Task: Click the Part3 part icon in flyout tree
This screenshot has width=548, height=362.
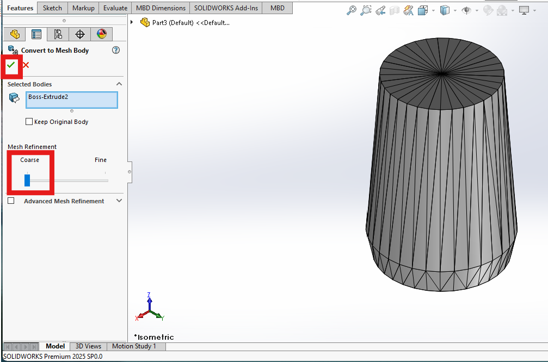Action: pyautogui.click(x=145, y=23)
